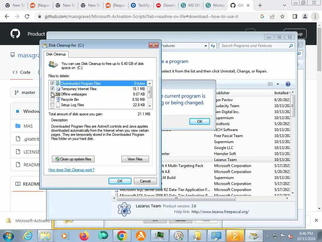Screen dimensions: 322x242
Task: Open the media player taskbar icon
Action: [65, 236]
